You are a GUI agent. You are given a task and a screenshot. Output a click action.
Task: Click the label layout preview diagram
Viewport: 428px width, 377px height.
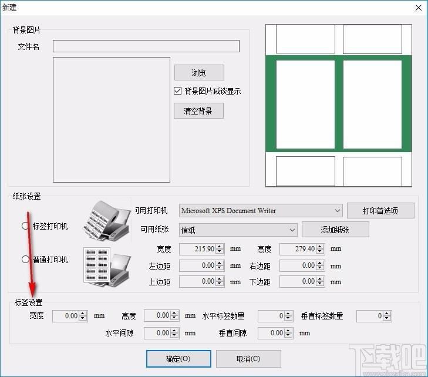point(339,105)
